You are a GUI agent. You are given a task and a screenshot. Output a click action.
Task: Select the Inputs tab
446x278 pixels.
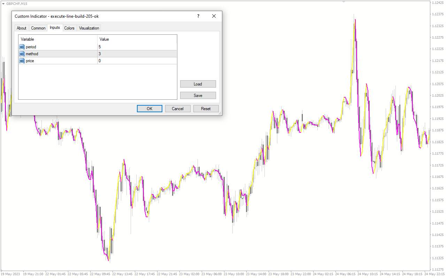tap(55, 27)
